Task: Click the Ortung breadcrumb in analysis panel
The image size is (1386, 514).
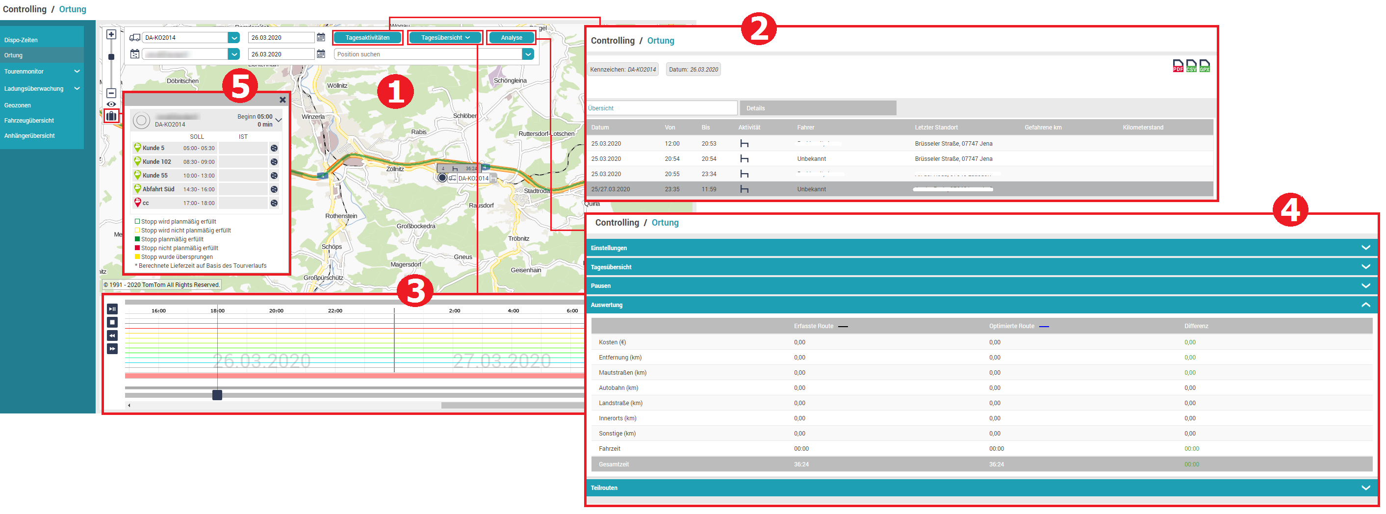Action: 665,223
